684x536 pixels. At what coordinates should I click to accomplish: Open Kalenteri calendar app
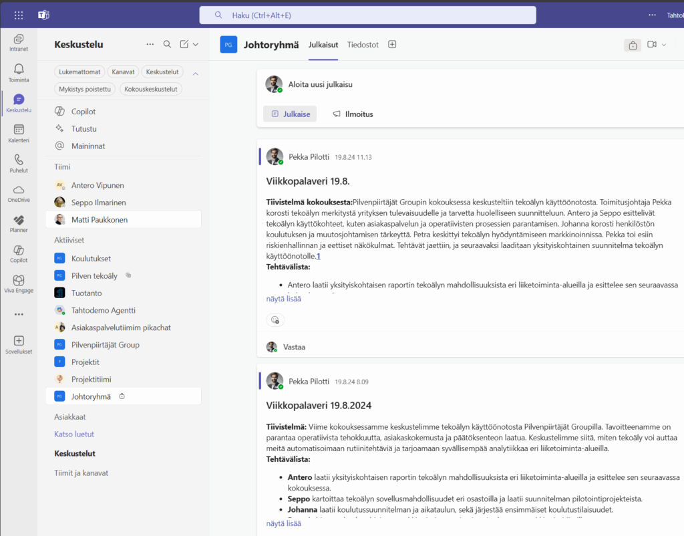pyautogui.click(x=18, y=134)
